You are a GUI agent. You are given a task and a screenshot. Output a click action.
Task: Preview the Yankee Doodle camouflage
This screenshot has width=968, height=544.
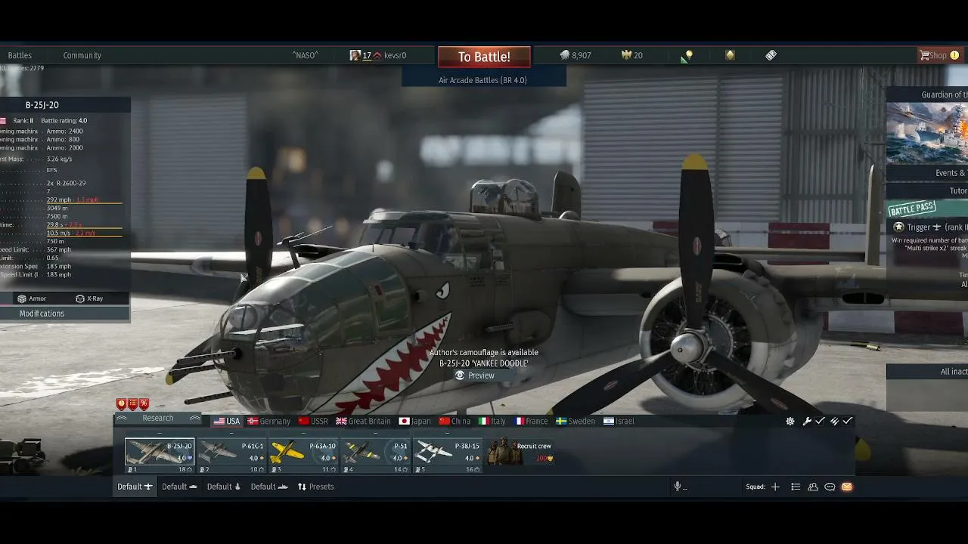[475, 376]
